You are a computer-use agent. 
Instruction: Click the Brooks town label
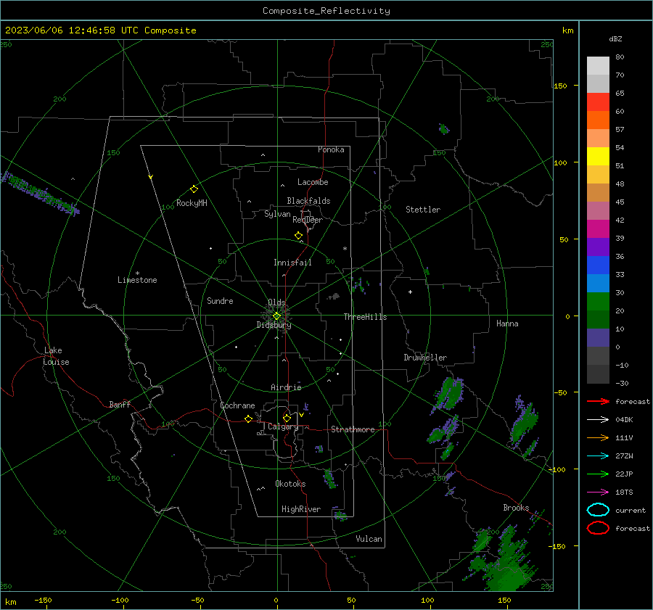516,508
